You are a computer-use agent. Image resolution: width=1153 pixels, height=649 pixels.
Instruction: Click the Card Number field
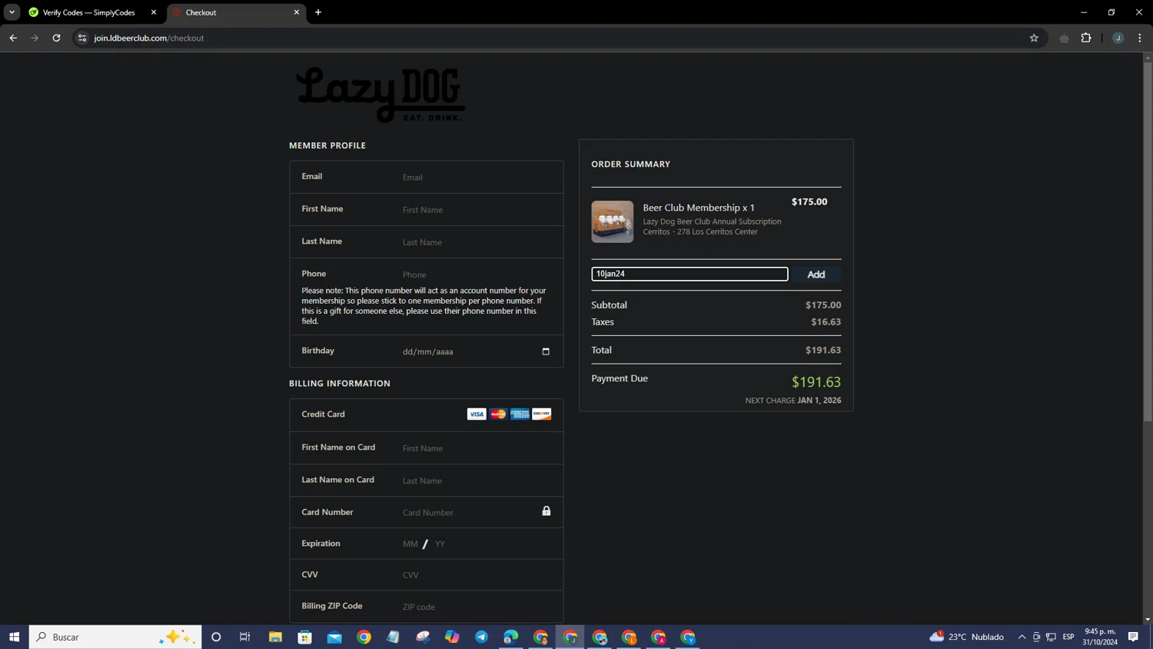pyautogui.click(x=469, y=512)
